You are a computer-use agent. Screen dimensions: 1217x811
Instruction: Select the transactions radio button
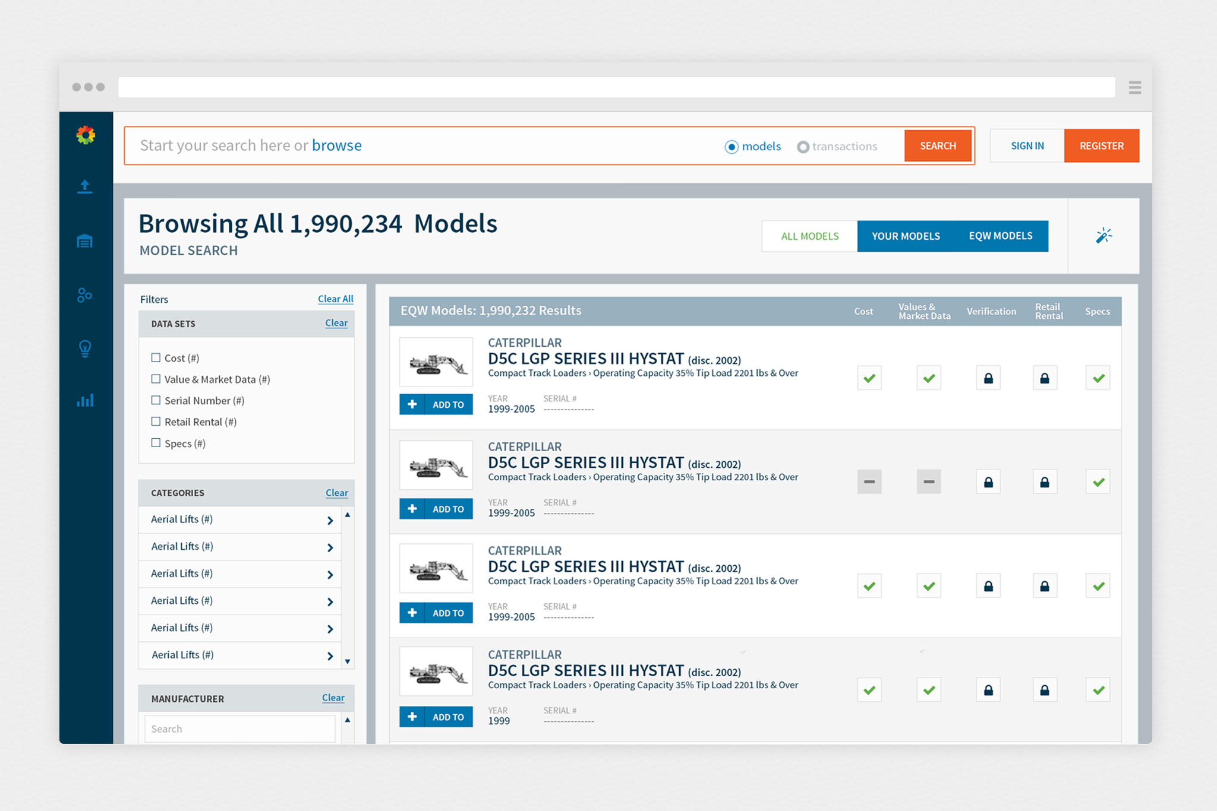point(803,147)
